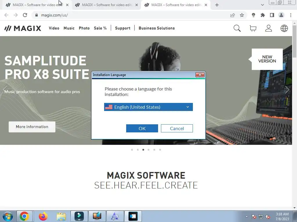The height and width of the screenshot is (222, 297).
Task: Select the sixth carousel dot
Action: pos(160,150)
